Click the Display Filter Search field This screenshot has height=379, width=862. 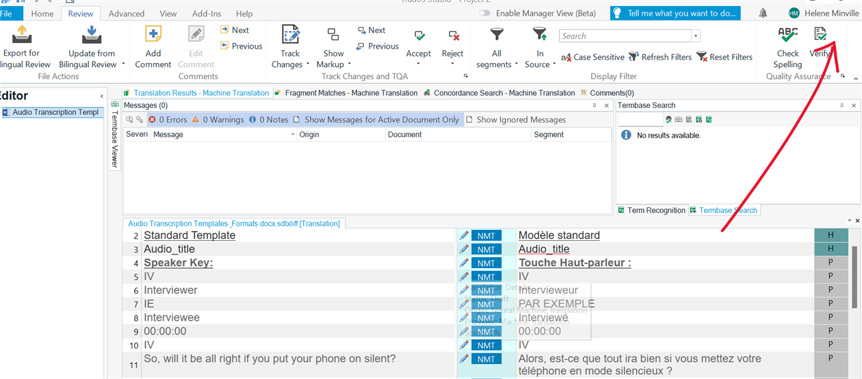(625, 36)
